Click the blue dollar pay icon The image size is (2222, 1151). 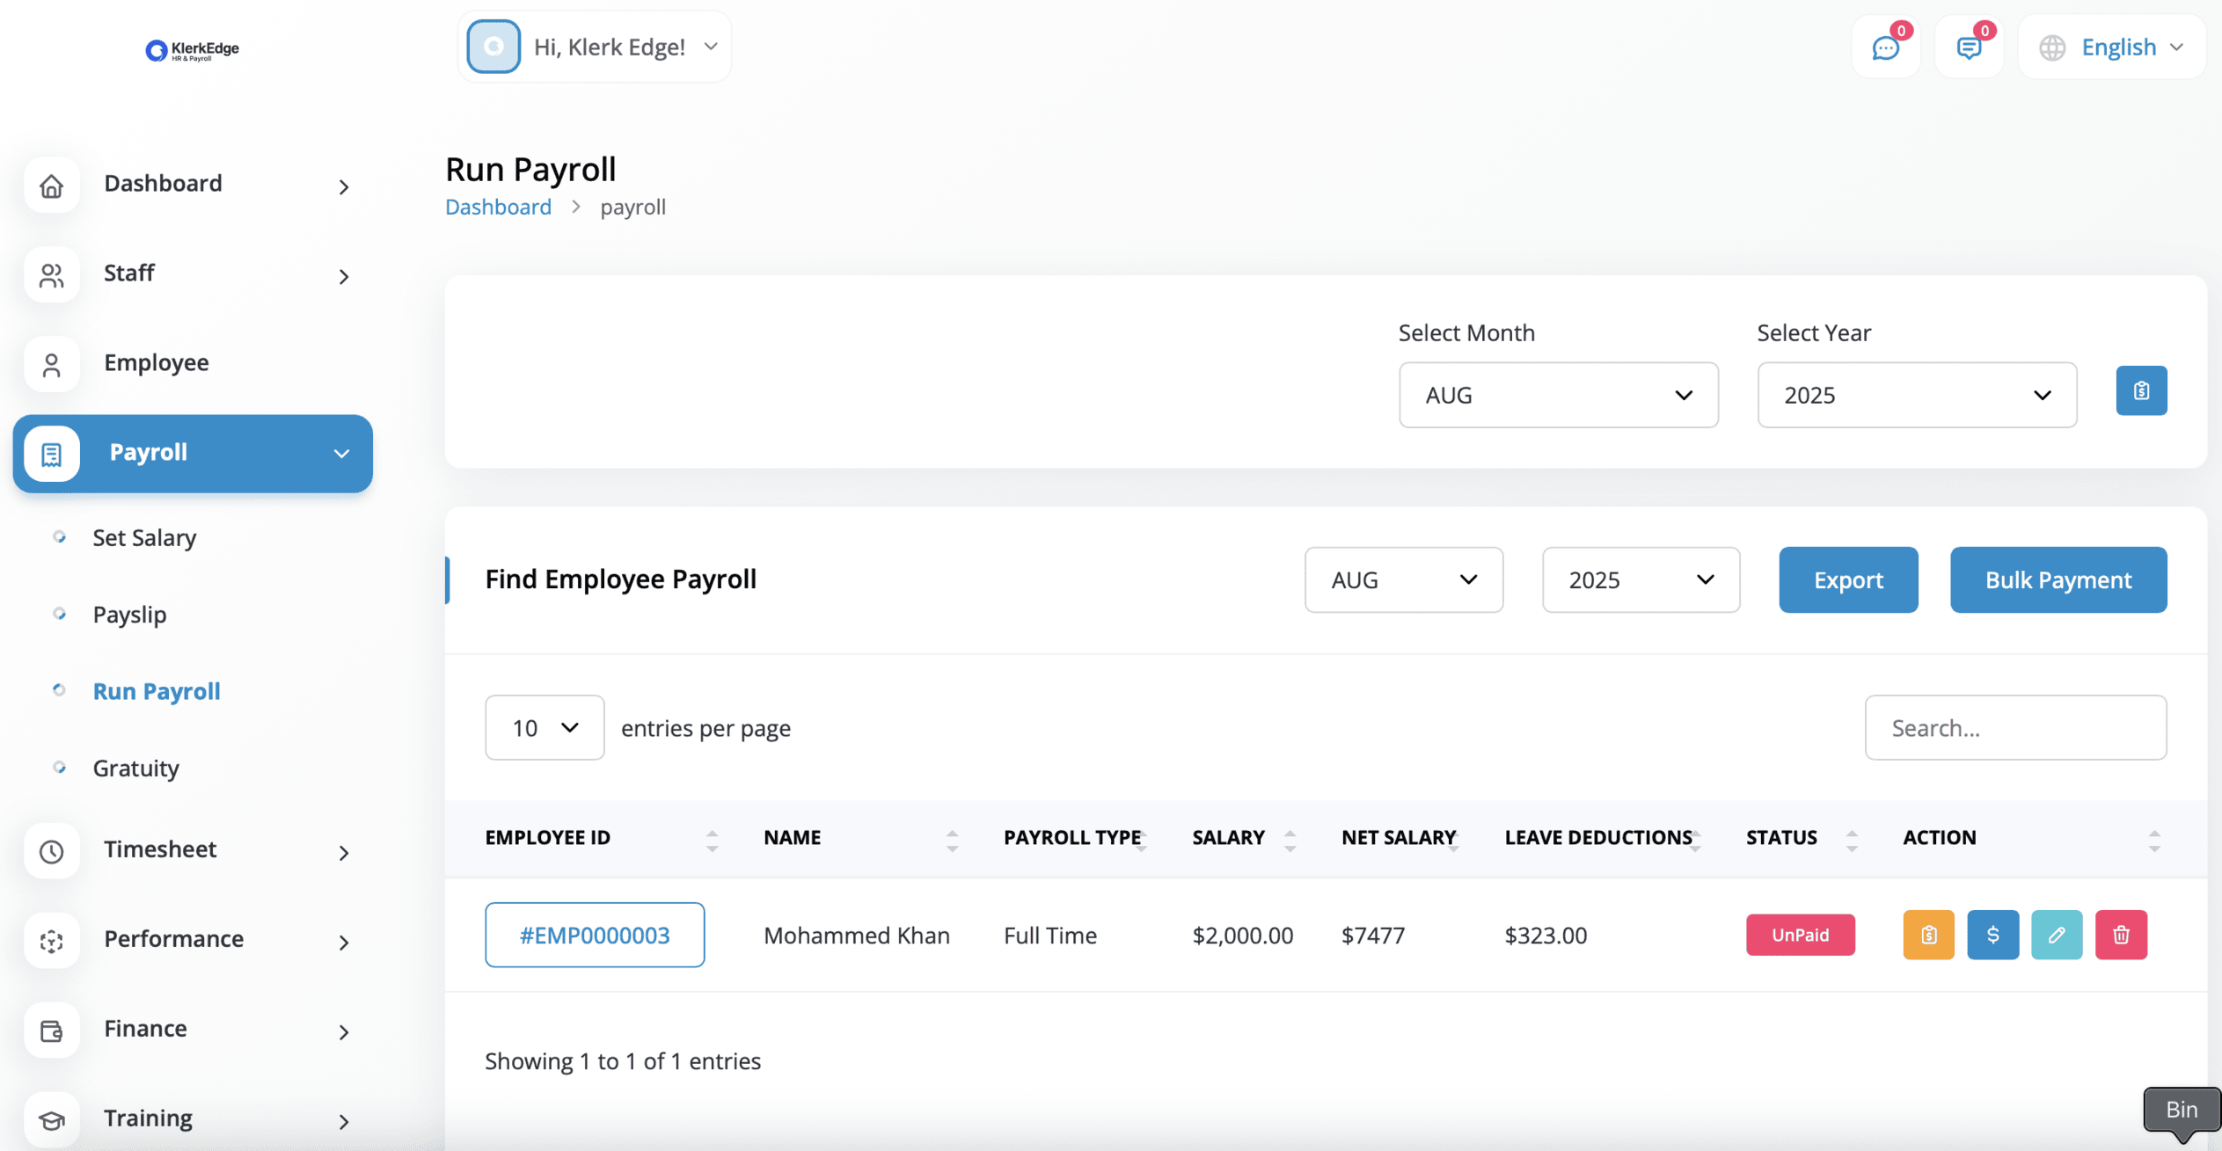[x=1992, y=935]
